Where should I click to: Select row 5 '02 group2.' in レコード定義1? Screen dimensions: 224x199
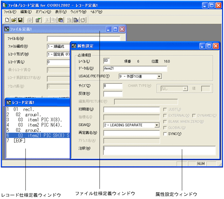point(38,130)
